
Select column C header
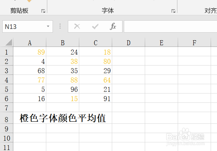click(96, 43)
